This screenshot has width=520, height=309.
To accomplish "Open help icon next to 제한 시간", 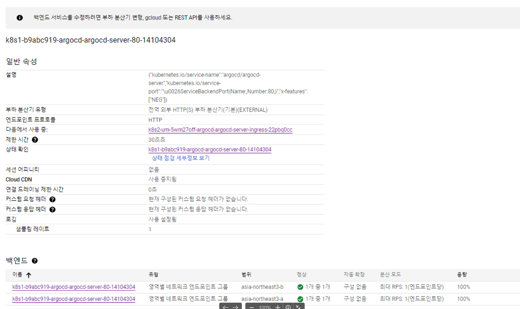I will tap(35, 140).
